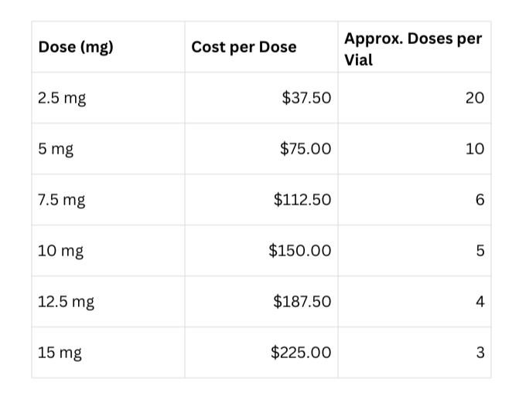Click the $225.00 cost cell
The width and height of the screenshot is (519, 399).
coord(261,352)
